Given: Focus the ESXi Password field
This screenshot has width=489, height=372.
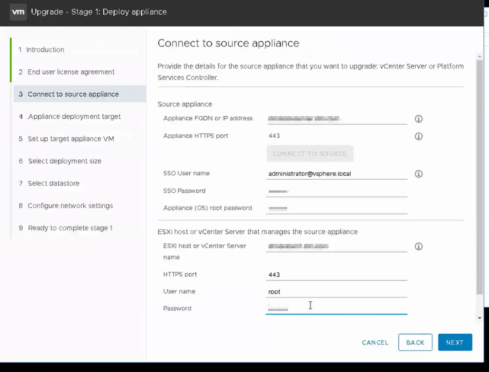Looking at the screenshot, I should pyautogui.click(x=337, y=308).
